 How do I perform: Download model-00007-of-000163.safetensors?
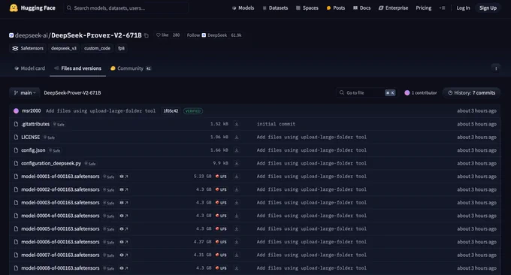point(237,255)
